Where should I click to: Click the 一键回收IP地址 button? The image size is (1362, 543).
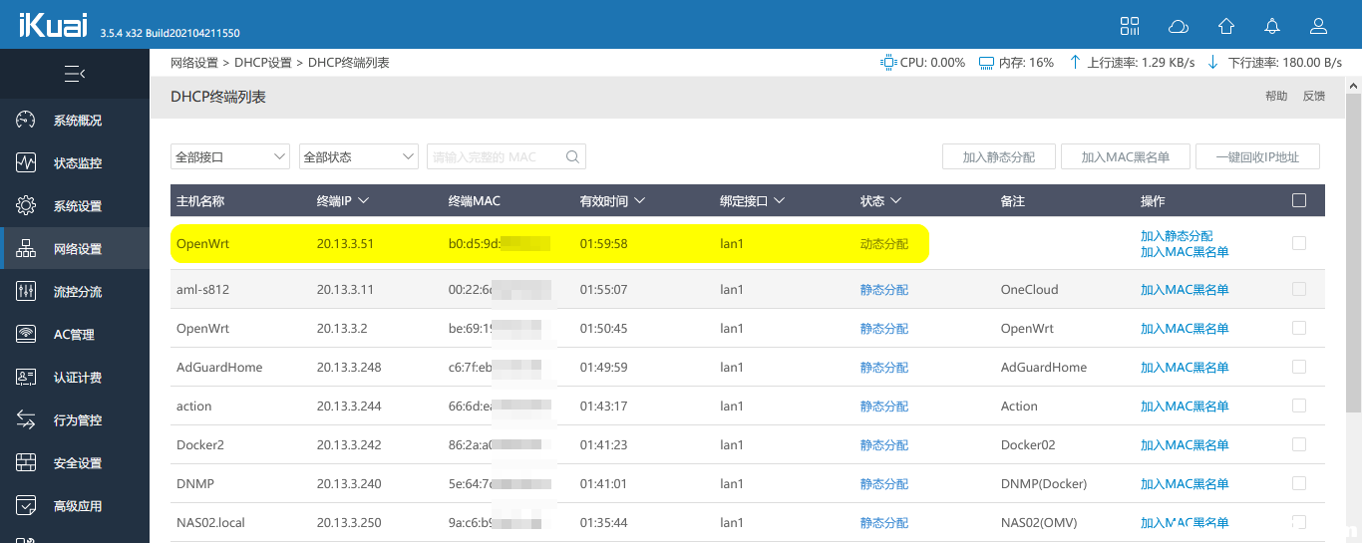click(1259, 156)
